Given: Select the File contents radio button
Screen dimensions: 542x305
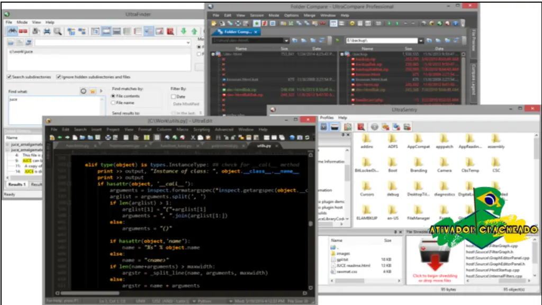Looking at the screenshot, I should 113,96.
